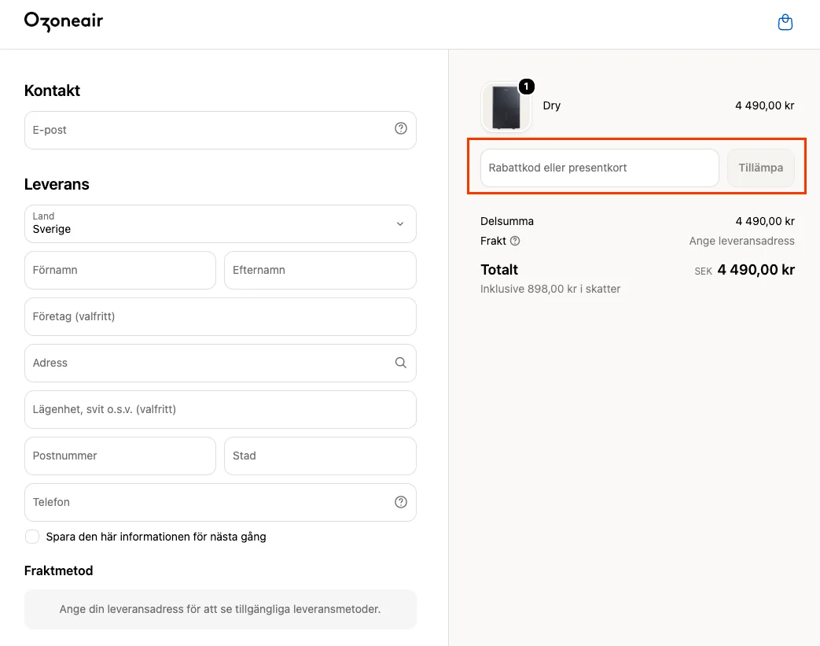Click the Frakt info question icon
820x646 pixels.
click(515, 241)
